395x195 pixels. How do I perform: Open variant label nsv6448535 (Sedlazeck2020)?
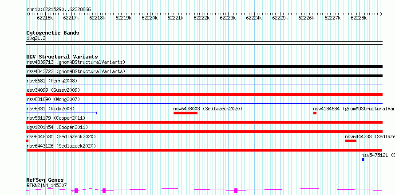(61, 136)
